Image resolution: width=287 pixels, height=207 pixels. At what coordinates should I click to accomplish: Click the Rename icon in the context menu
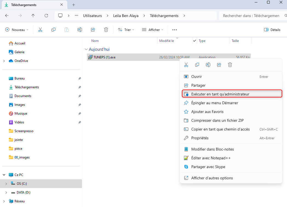tap(208, 65)
